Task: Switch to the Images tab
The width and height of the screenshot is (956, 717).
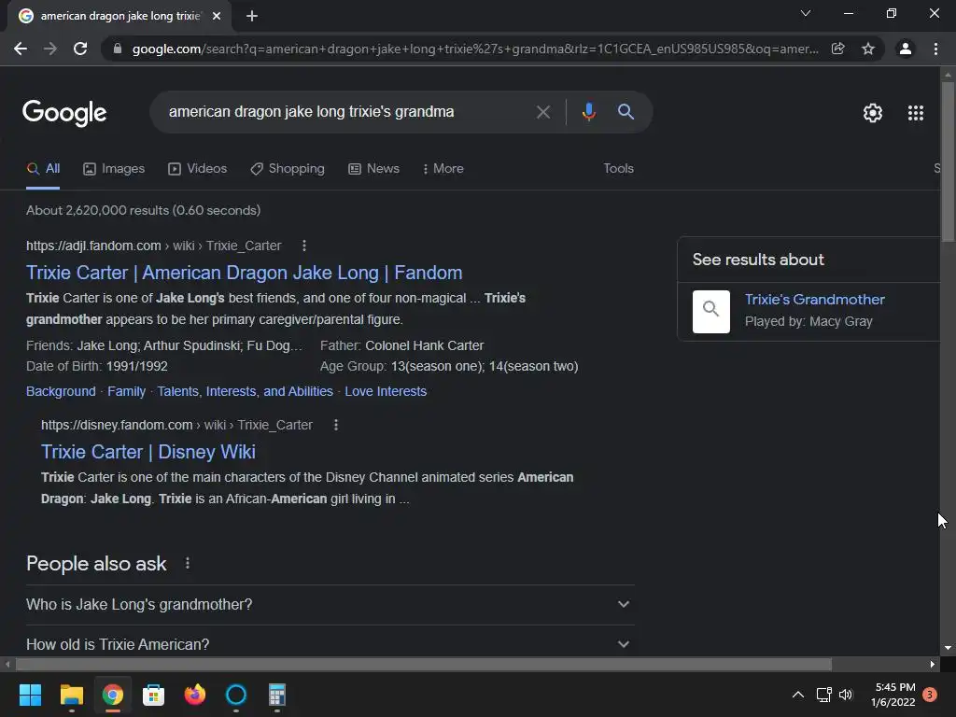Action: tap(114, 169)
